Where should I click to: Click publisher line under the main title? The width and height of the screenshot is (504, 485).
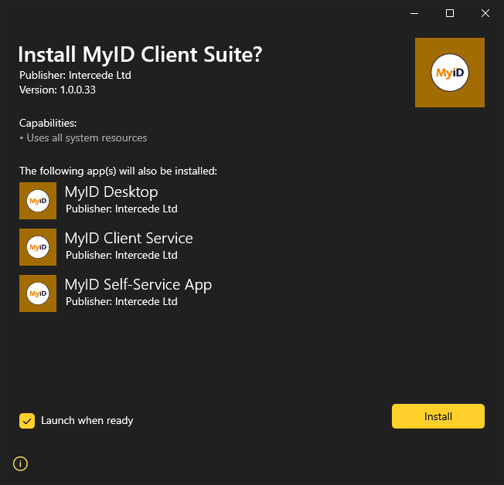click(x=75, y=76)
